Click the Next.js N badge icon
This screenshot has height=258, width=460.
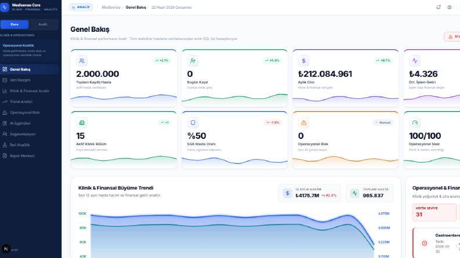(6, 249)
